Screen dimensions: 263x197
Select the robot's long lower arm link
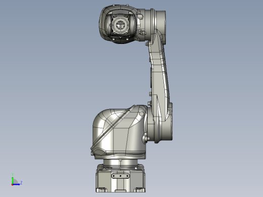click(x=159, y=76)
